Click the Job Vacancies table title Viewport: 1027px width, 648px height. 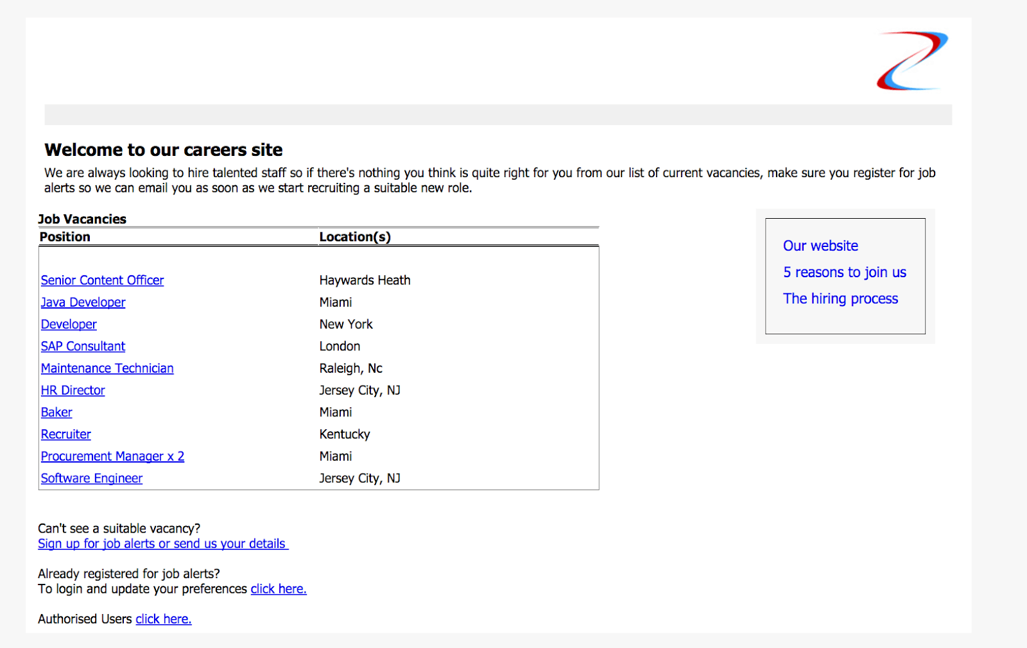[82, 219]
